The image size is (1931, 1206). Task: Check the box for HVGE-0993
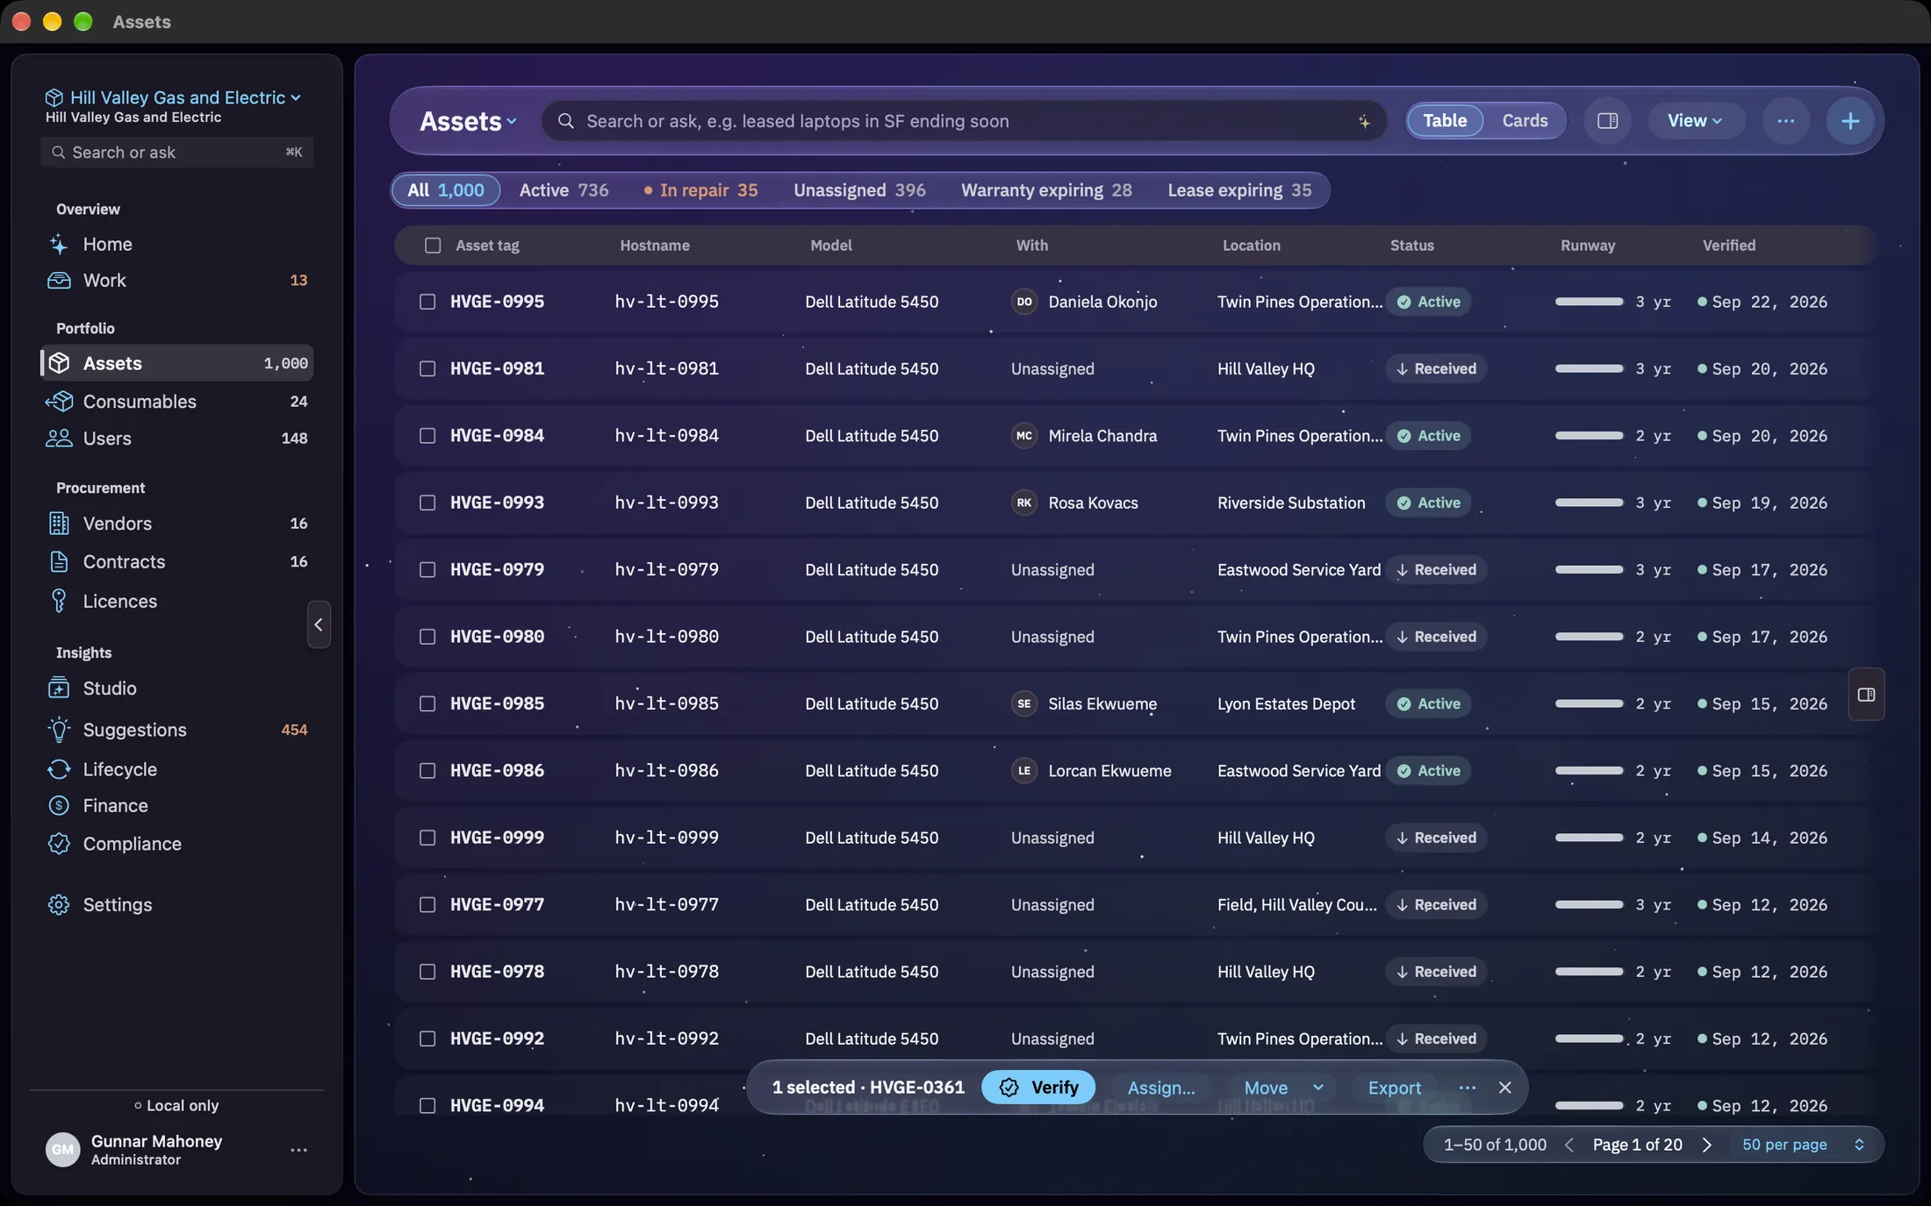[427, 503]
